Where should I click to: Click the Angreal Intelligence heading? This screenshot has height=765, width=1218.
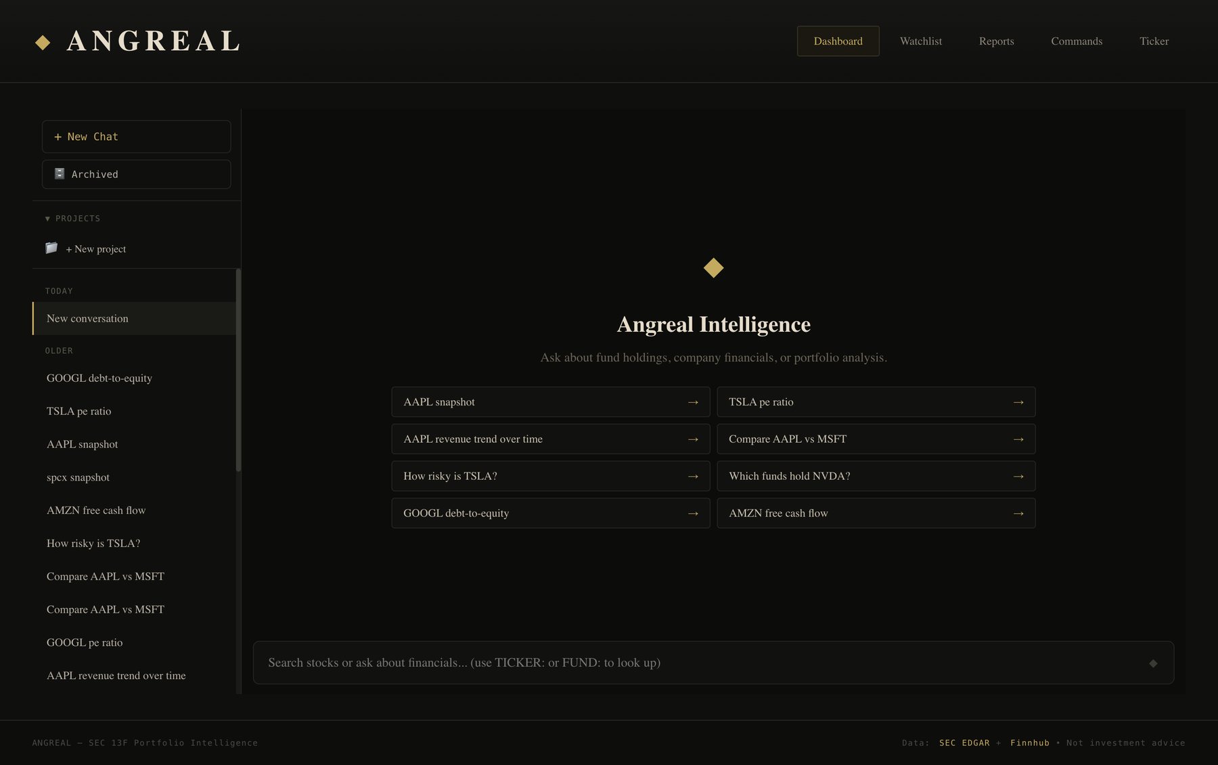coord(713,324)
